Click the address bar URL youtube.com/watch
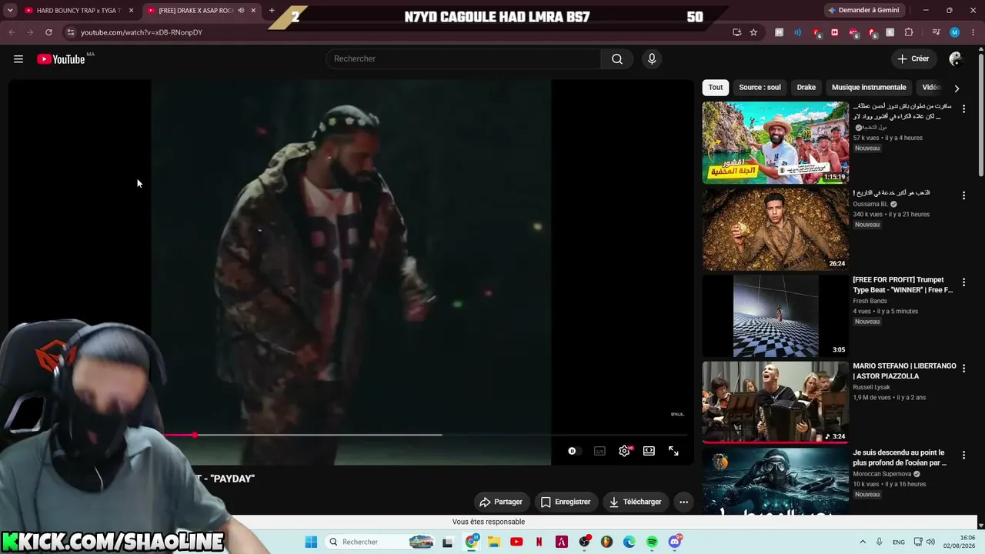Image resolution: width=985 pixels, height=554 pixels. [x=142, y=32]
